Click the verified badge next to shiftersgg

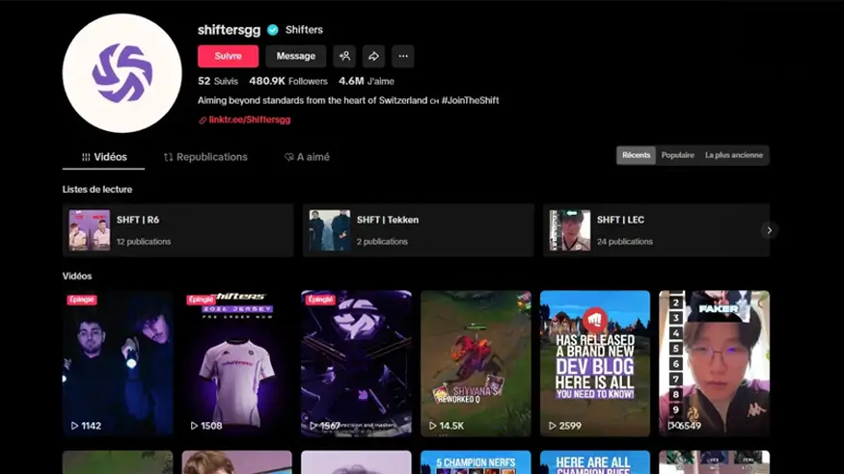click(x=273, y=30)
